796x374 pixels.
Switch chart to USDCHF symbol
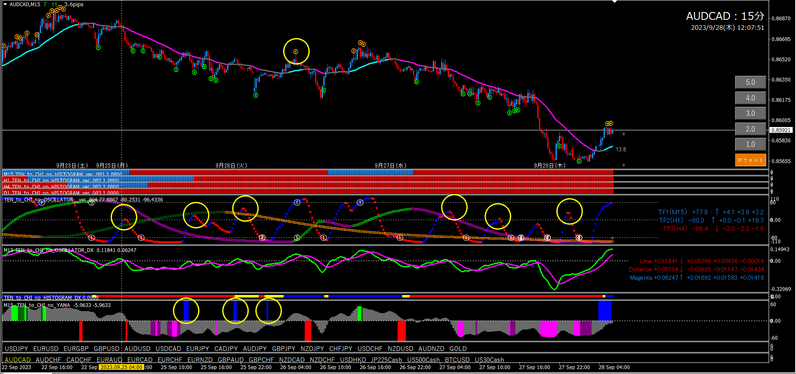(370, 349)
